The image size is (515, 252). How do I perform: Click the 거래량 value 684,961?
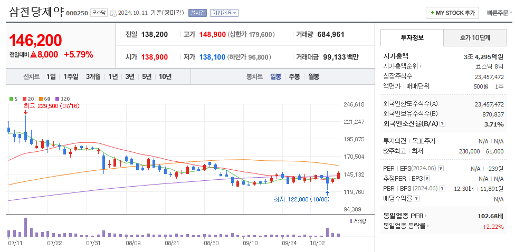click(331, 34)
